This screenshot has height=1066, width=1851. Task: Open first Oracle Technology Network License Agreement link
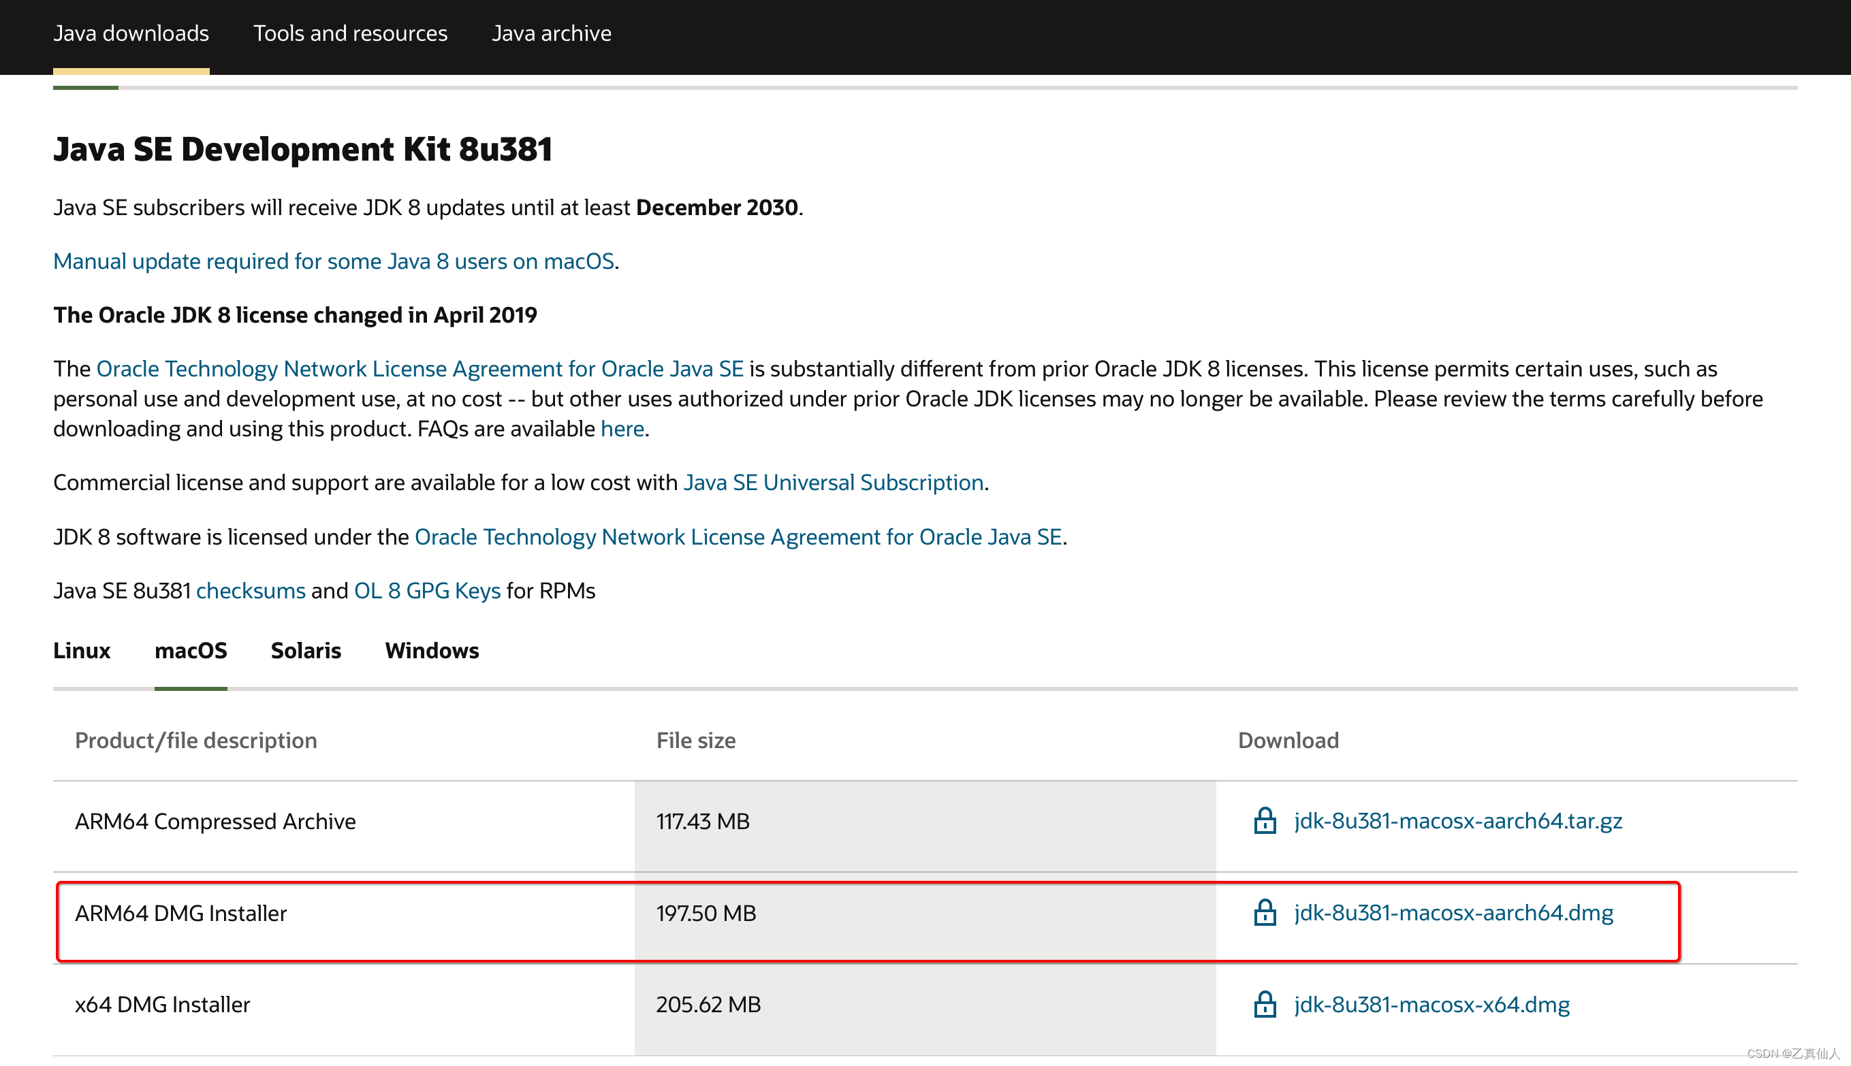(x=420, y=368)
